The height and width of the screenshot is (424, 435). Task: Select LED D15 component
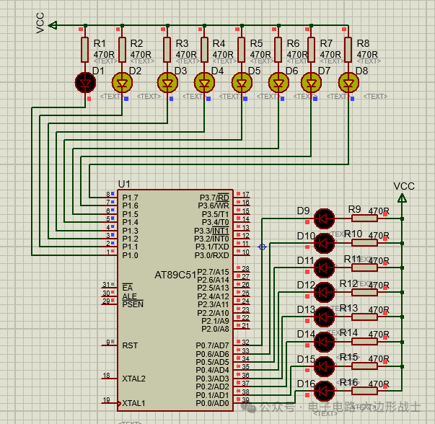[324, 366]
